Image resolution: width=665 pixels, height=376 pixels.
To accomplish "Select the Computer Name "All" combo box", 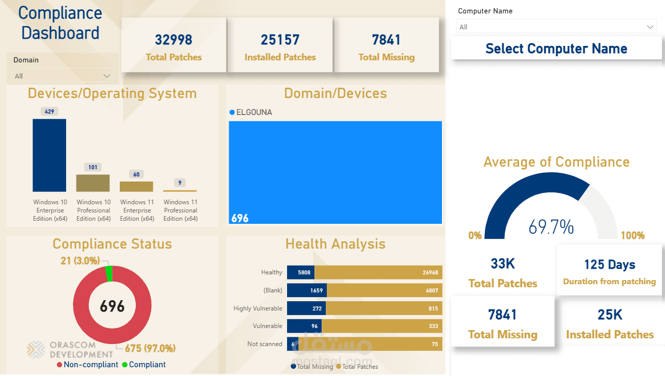I will [x=557, y=27].
